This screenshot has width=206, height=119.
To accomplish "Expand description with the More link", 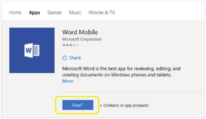I will pyautogui.click(x=68, y=81).
